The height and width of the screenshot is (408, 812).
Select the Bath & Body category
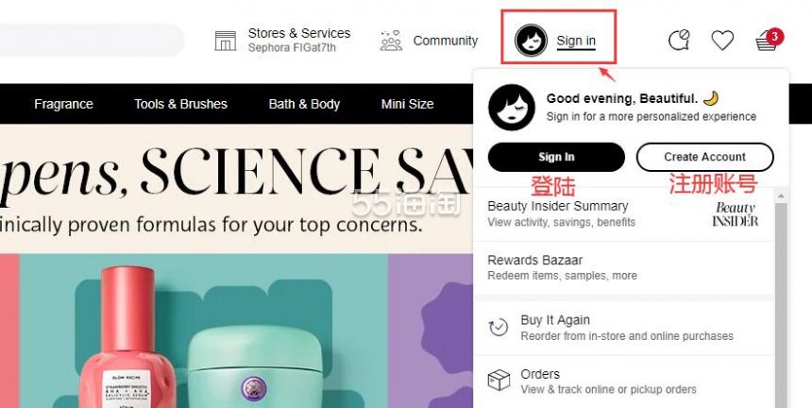304,104
